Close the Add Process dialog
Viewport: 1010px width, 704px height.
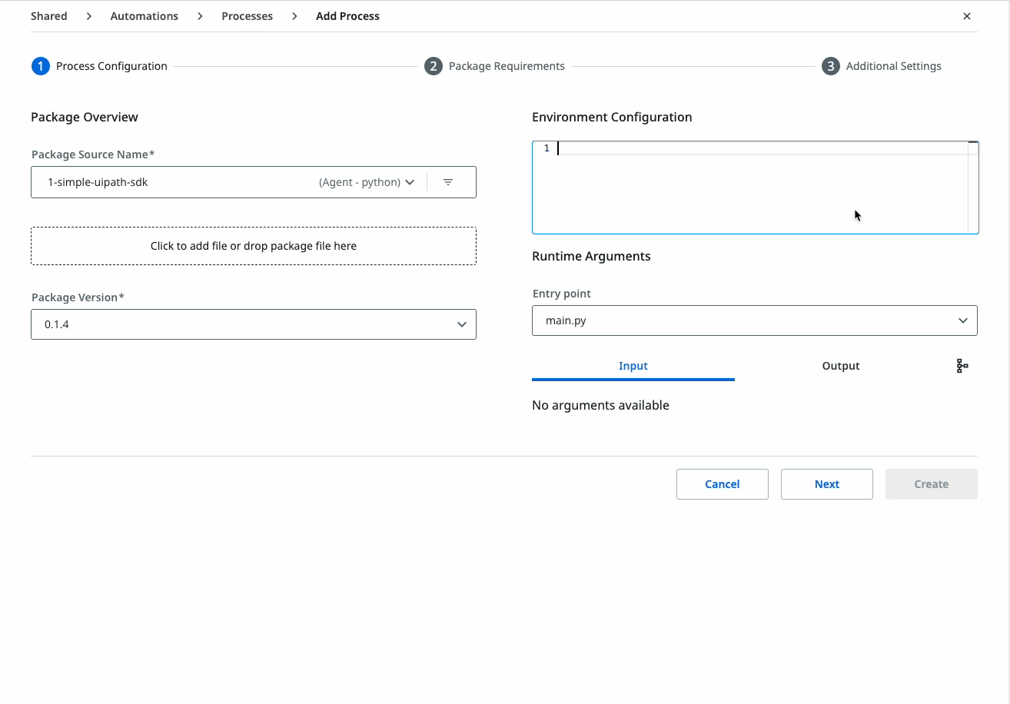pyautogui.click(x=967, y=16)
